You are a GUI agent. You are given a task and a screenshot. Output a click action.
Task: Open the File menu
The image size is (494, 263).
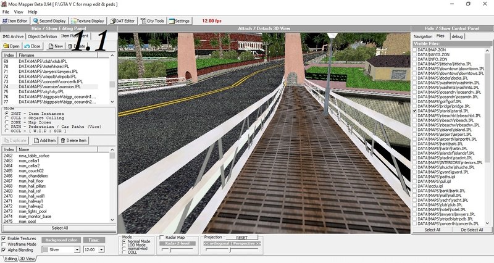tap(6, 12)
